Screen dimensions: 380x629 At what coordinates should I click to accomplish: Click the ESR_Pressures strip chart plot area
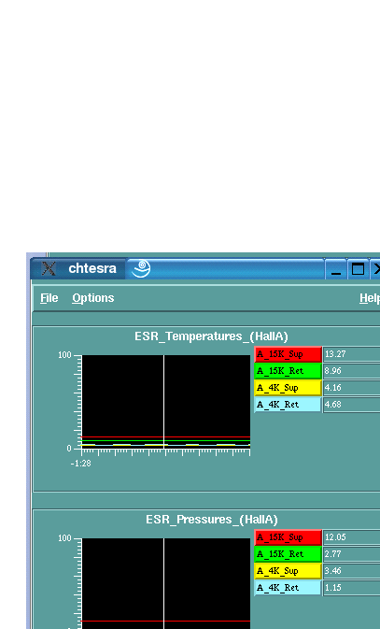pos(166,583)
